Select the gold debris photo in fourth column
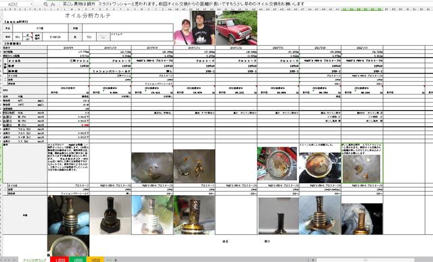The height and width of the screenshot is (262, 433). [194, 166]
